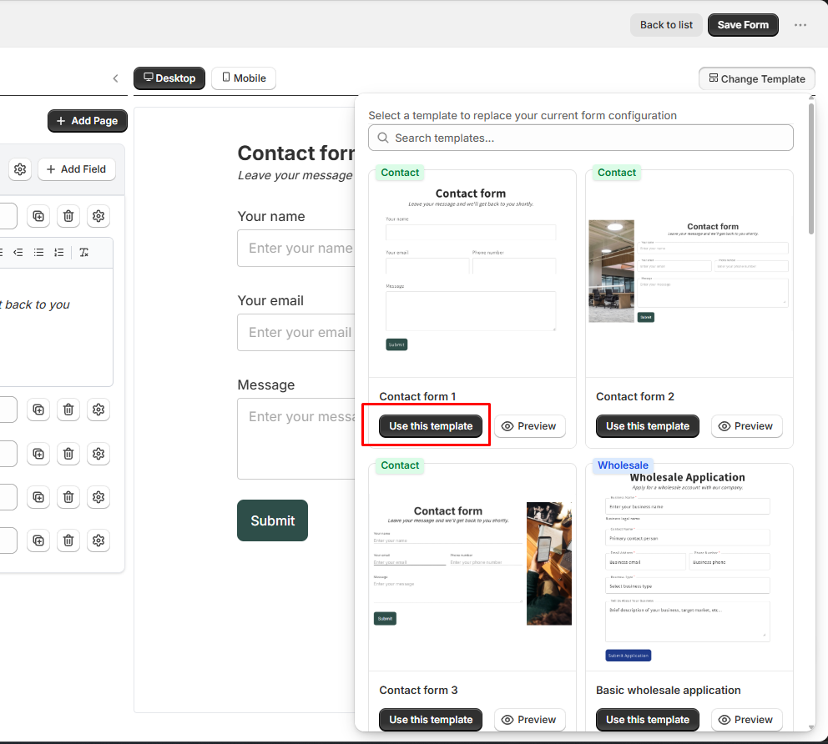Apply numbered list in rich text toolbar
The image size is (828, 744).
tap(58, 252)
